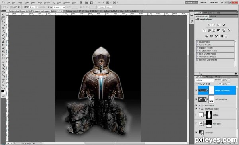Select the lighting layer mask thumbnail
239x145 pixels.
point(209,115)
